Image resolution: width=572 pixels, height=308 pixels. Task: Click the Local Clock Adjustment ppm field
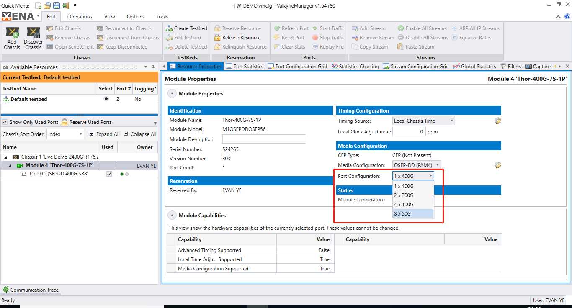(x=409, y=131)
